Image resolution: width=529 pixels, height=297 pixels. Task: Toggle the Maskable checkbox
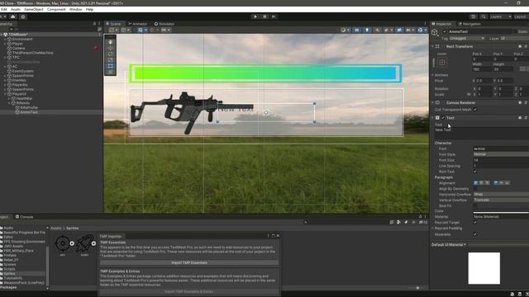pos(475,234)
